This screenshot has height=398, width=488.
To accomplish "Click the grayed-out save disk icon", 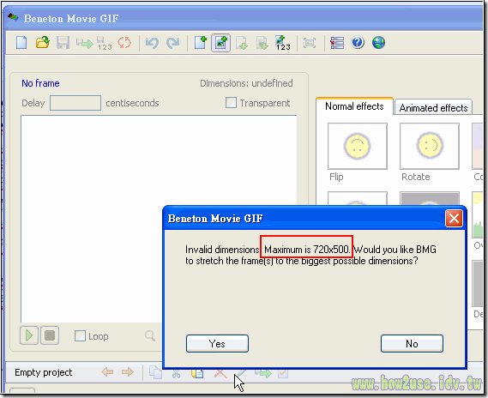I will click(x=63, y=43).
